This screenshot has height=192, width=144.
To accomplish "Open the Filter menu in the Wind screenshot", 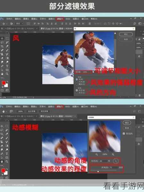I will point(60,19).
